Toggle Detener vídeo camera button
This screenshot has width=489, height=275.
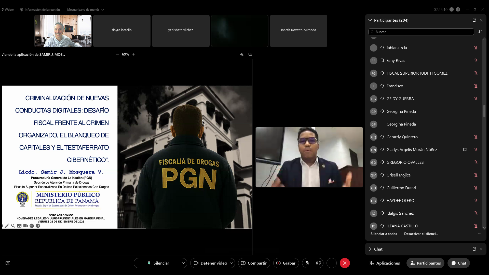point(210,263)
